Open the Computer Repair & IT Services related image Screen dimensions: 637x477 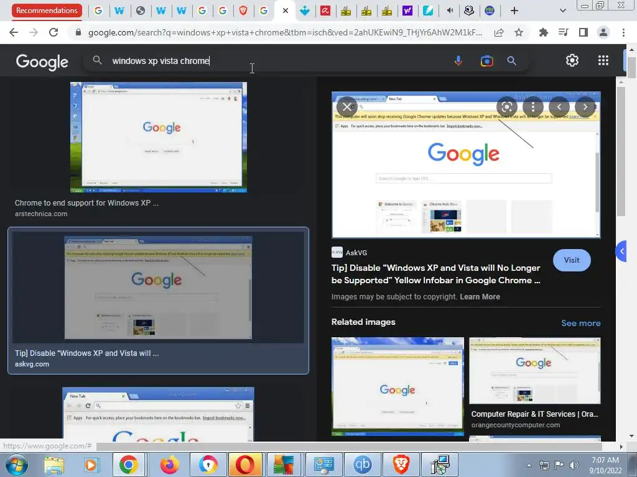(x=534, y=370)
